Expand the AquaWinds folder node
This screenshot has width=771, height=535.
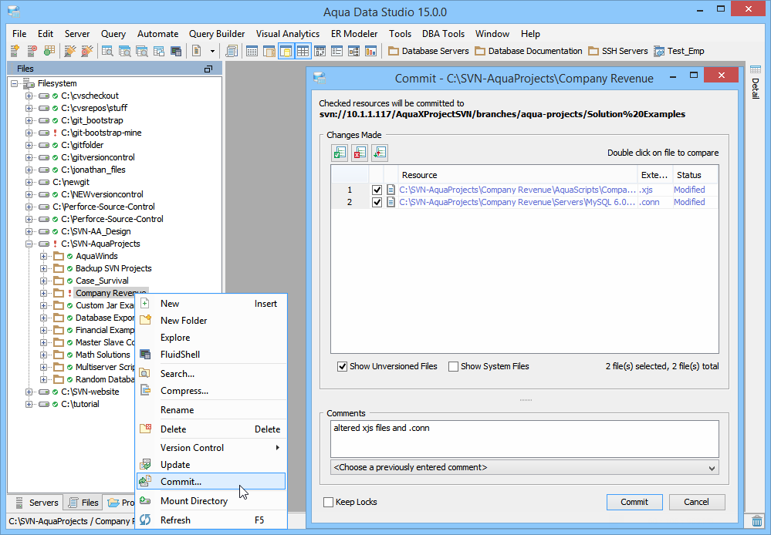point(44,256)
